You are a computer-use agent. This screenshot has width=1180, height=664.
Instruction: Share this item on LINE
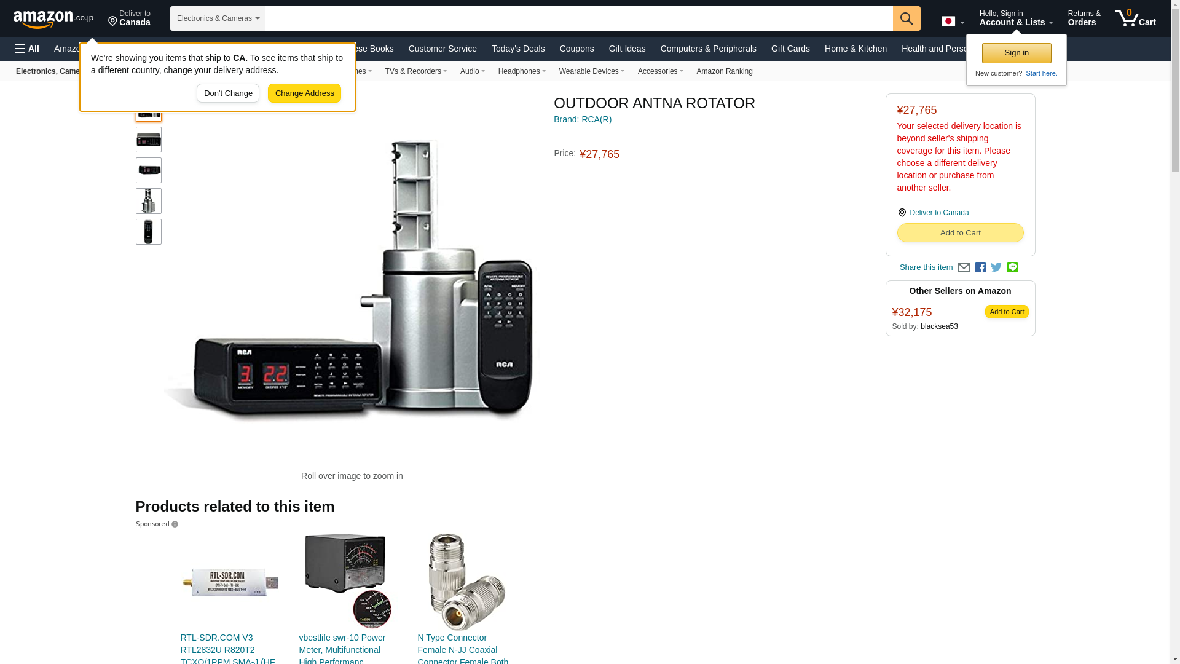coord(1012,267)
